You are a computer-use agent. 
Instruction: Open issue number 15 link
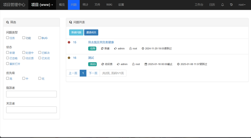point(75,42)
